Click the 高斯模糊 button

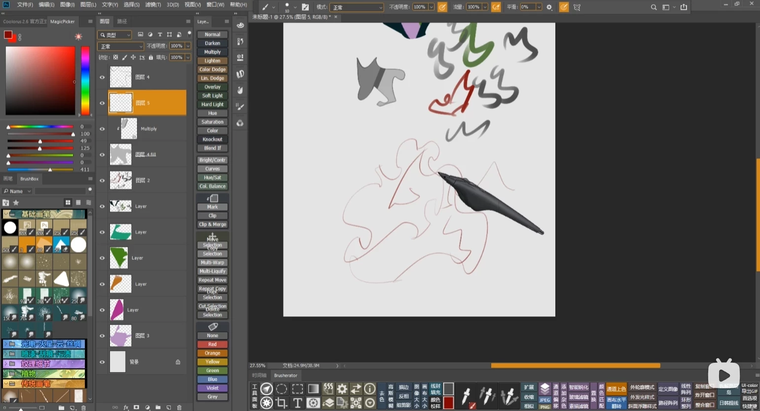(391, 396)
